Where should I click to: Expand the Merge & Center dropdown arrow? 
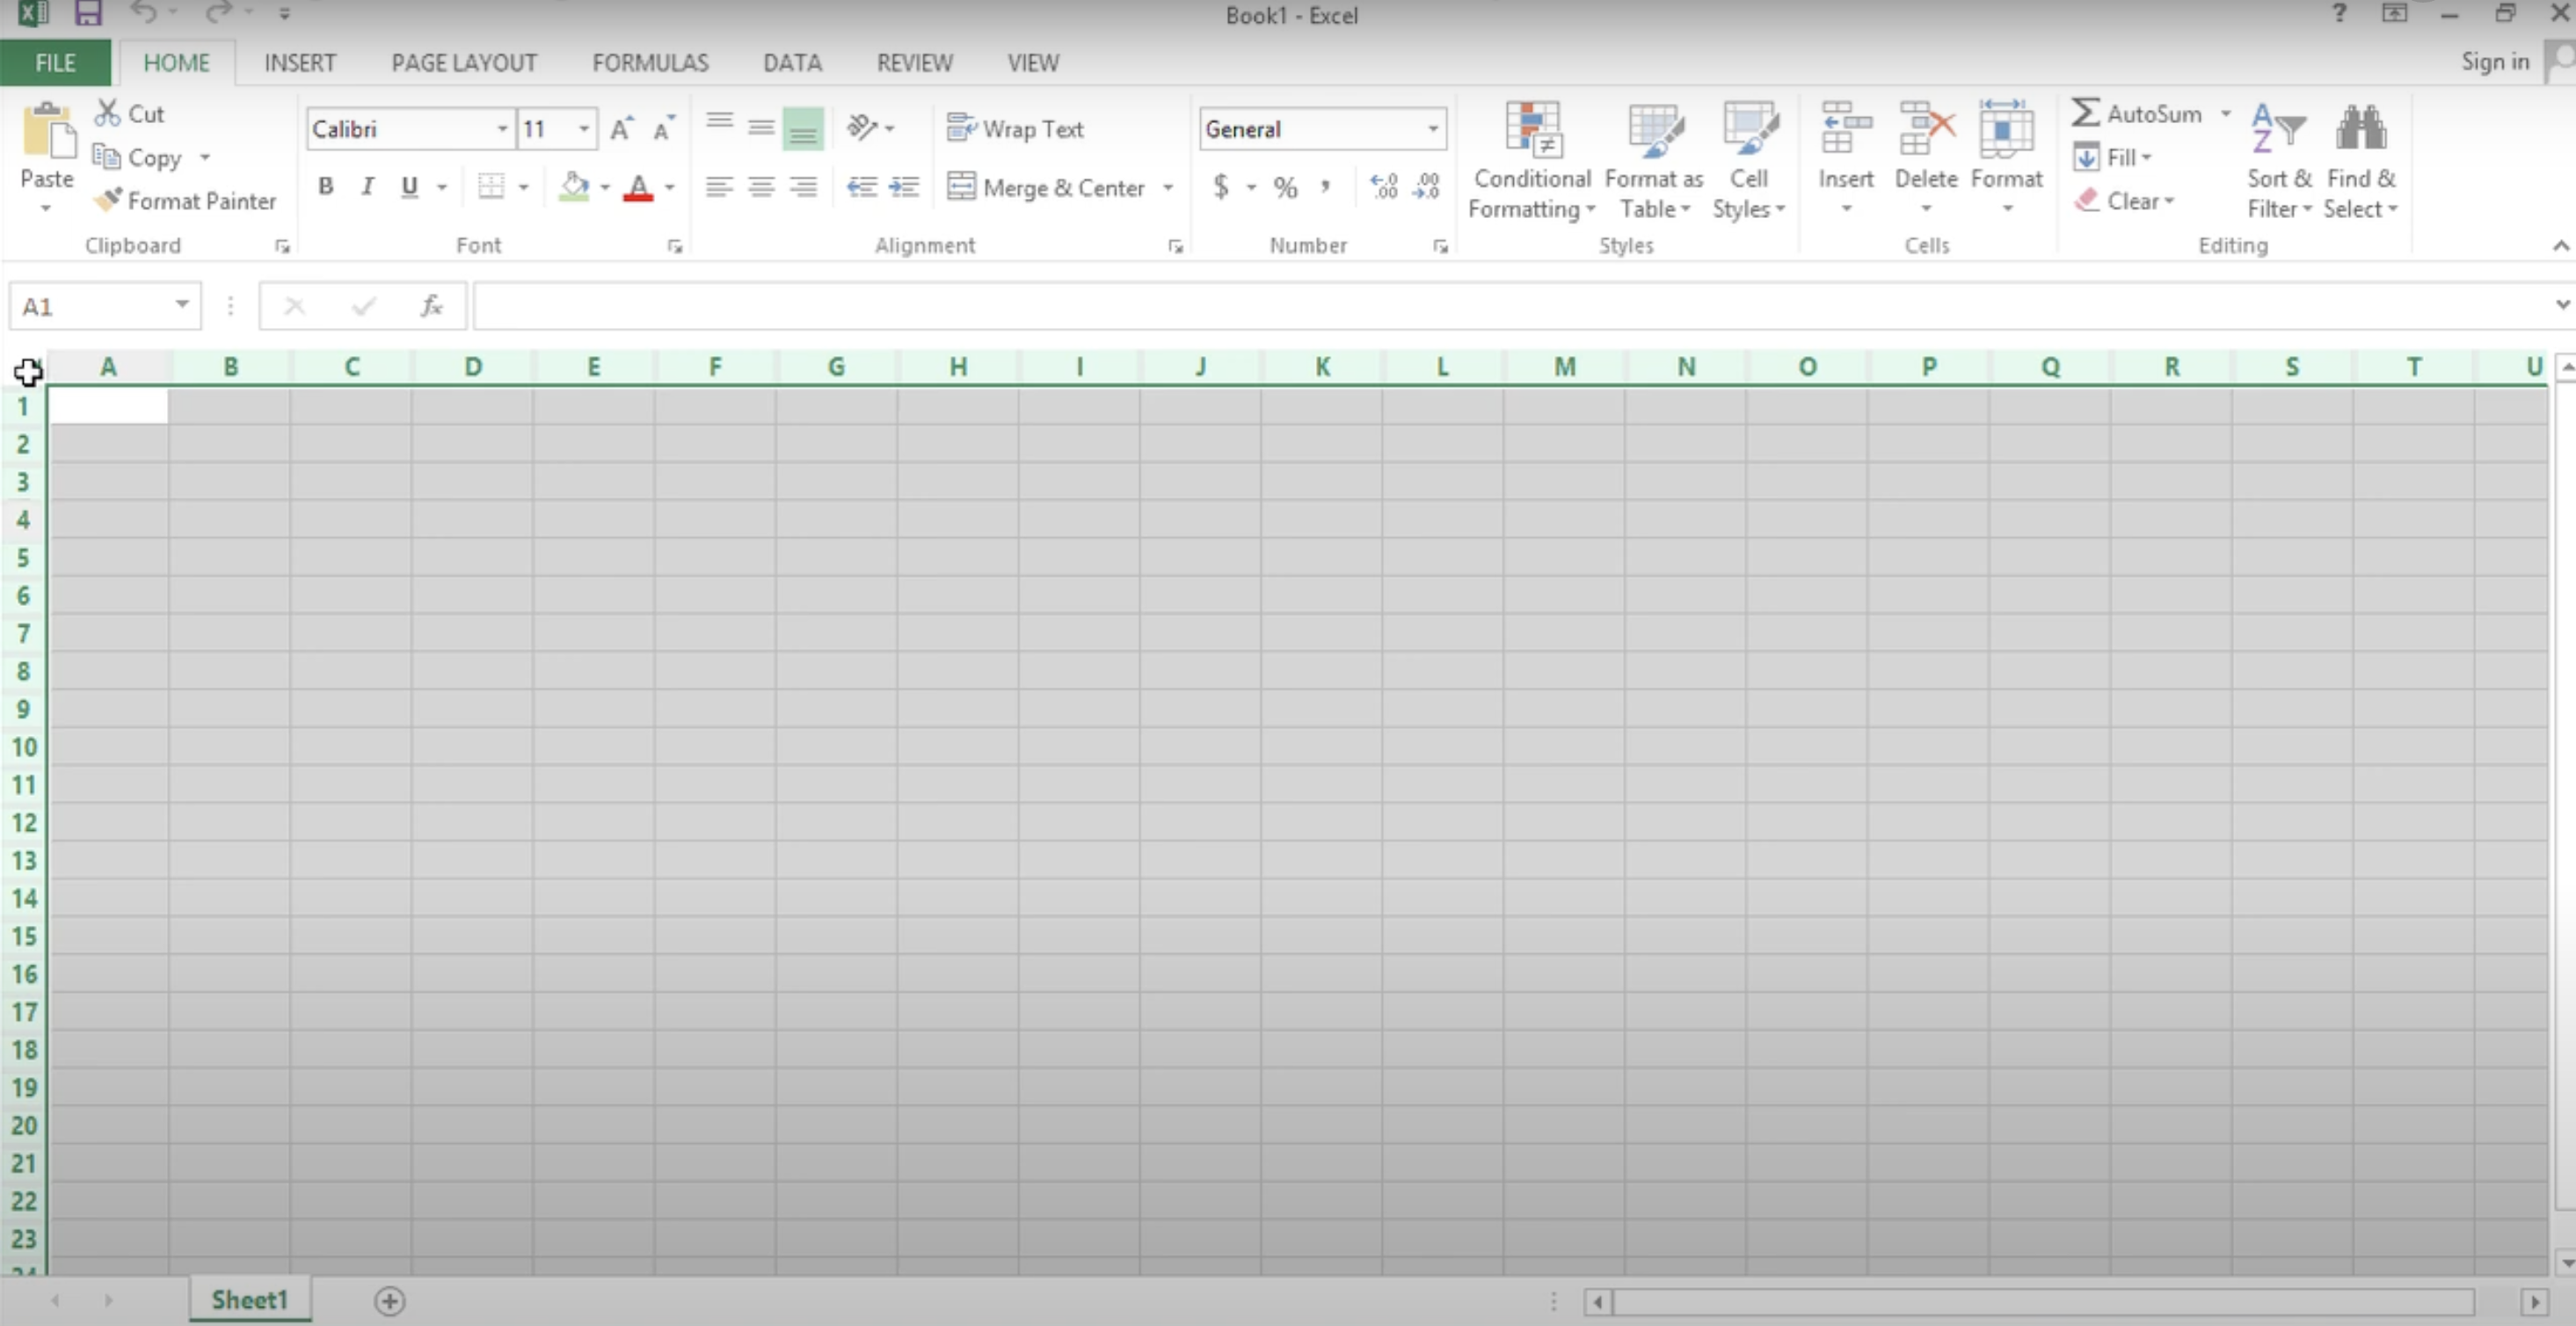[1167, 188]
